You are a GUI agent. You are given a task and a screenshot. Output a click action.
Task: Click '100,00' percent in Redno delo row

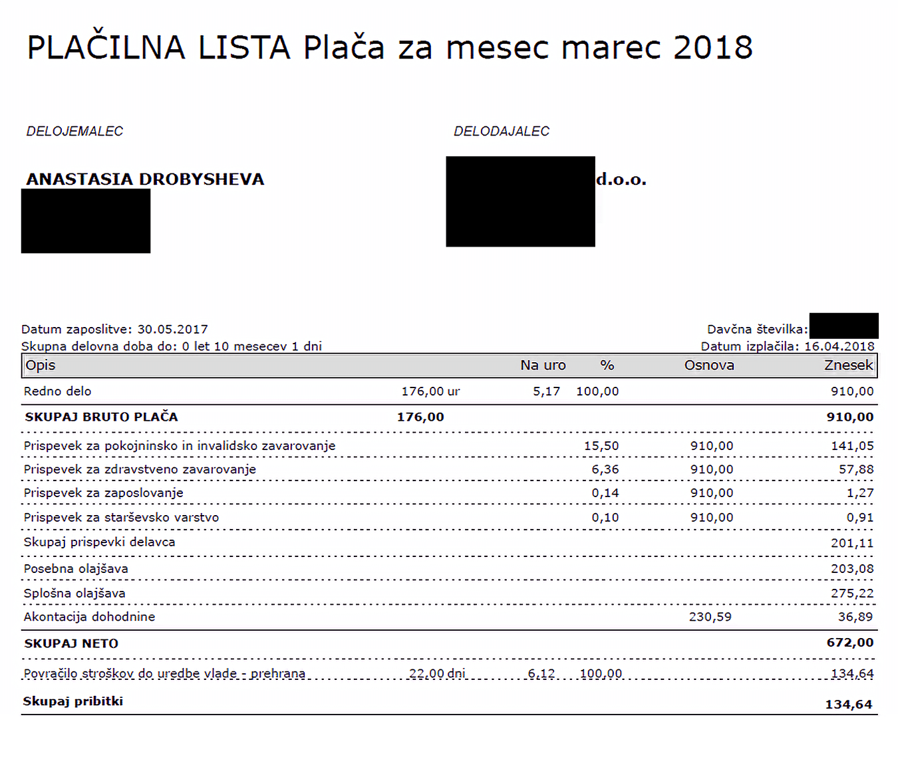pyautogui.click(x=597, y=391)
